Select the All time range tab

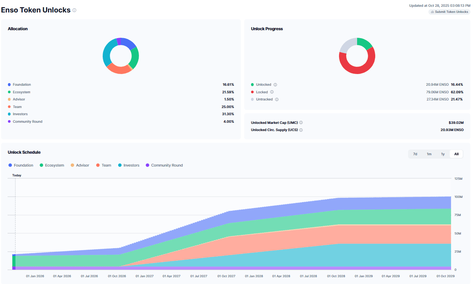tap(456, 154)
